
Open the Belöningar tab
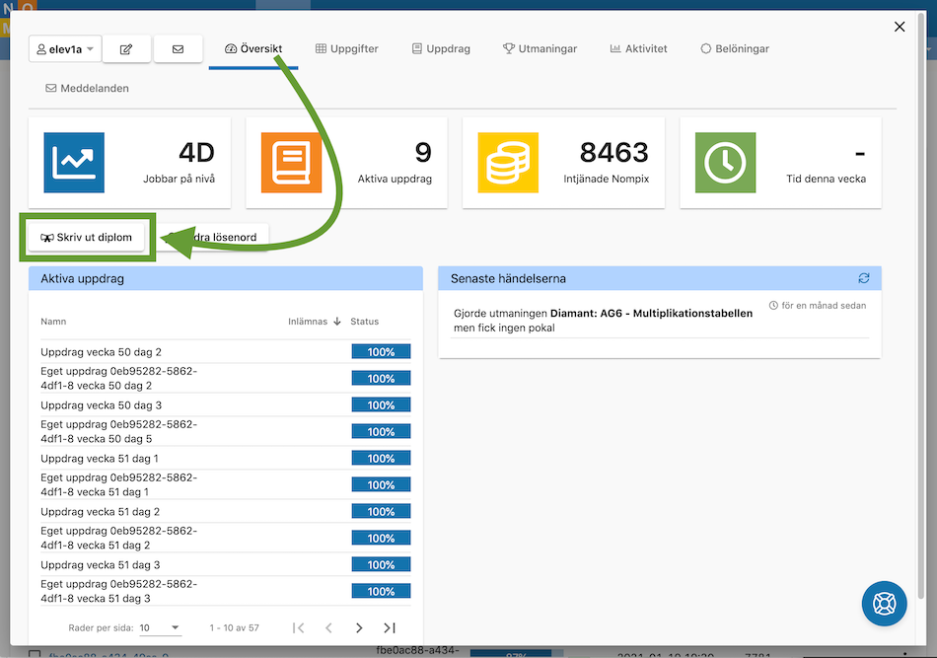[x=735, y=49]
